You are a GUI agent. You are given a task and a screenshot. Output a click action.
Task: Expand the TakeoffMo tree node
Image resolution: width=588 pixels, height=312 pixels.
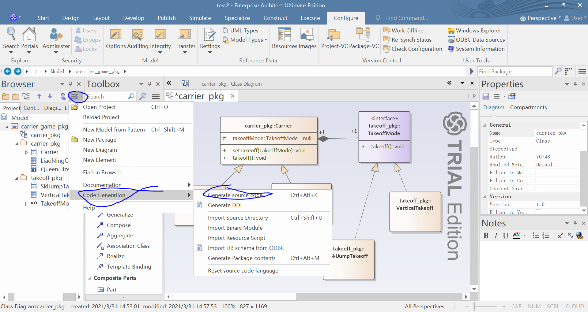point(26,203)
